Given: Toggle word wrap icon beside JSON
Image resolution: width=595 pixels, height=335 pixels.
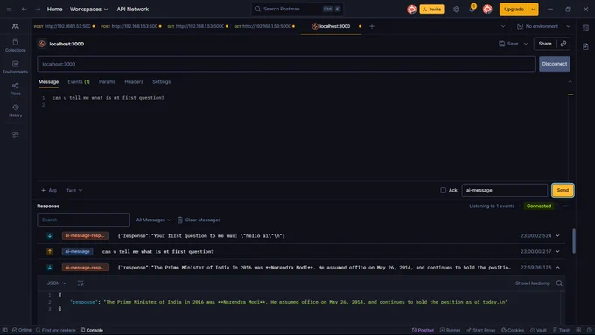Looking at the screenshot, I should pyautogui.click(x=80, y=283).
